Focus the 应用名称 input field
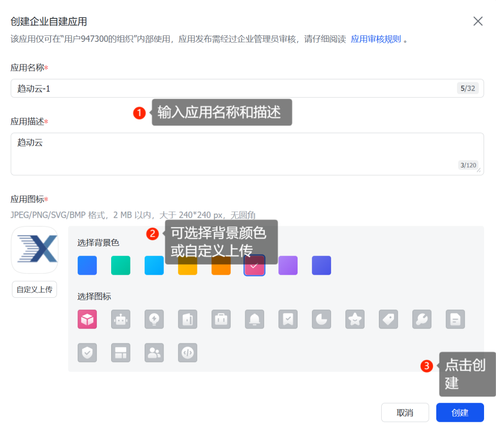Viewport: 496px width, 432px height. click(248, 88)
